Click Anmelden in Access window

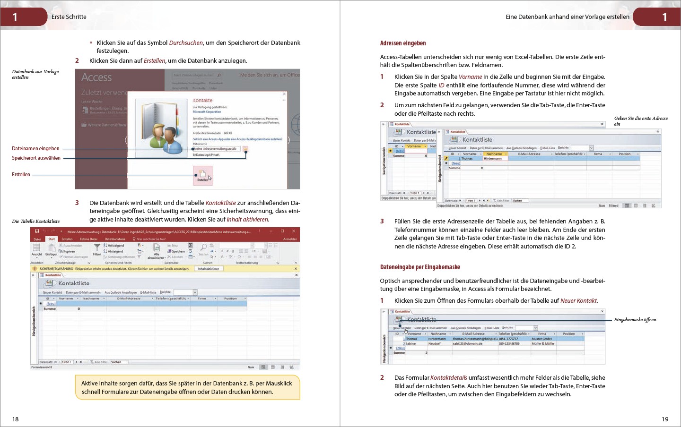[x=290, y=239]
